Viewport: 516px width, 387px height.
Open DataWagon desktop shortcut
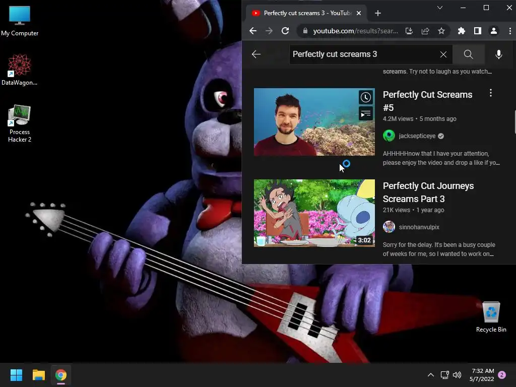click(20, 70)
